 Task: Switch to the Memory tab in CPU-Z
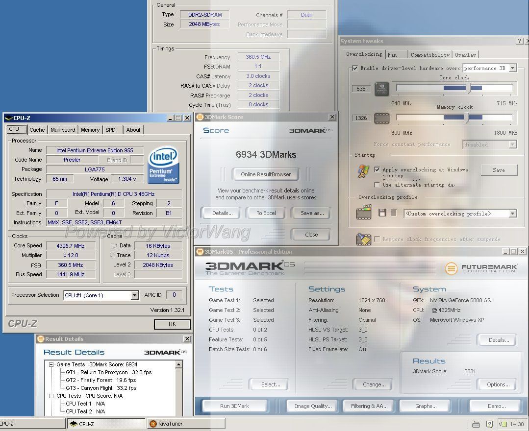coord(90,130)
